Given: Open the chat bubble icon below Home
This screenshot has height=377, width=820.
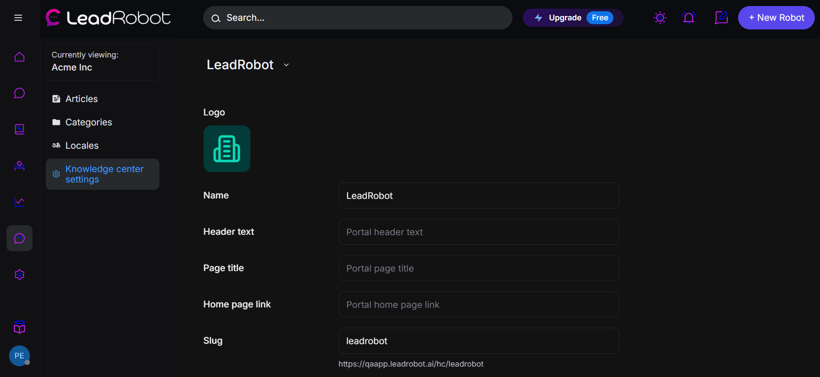Looking at the screenshot, I should point(19,93).
